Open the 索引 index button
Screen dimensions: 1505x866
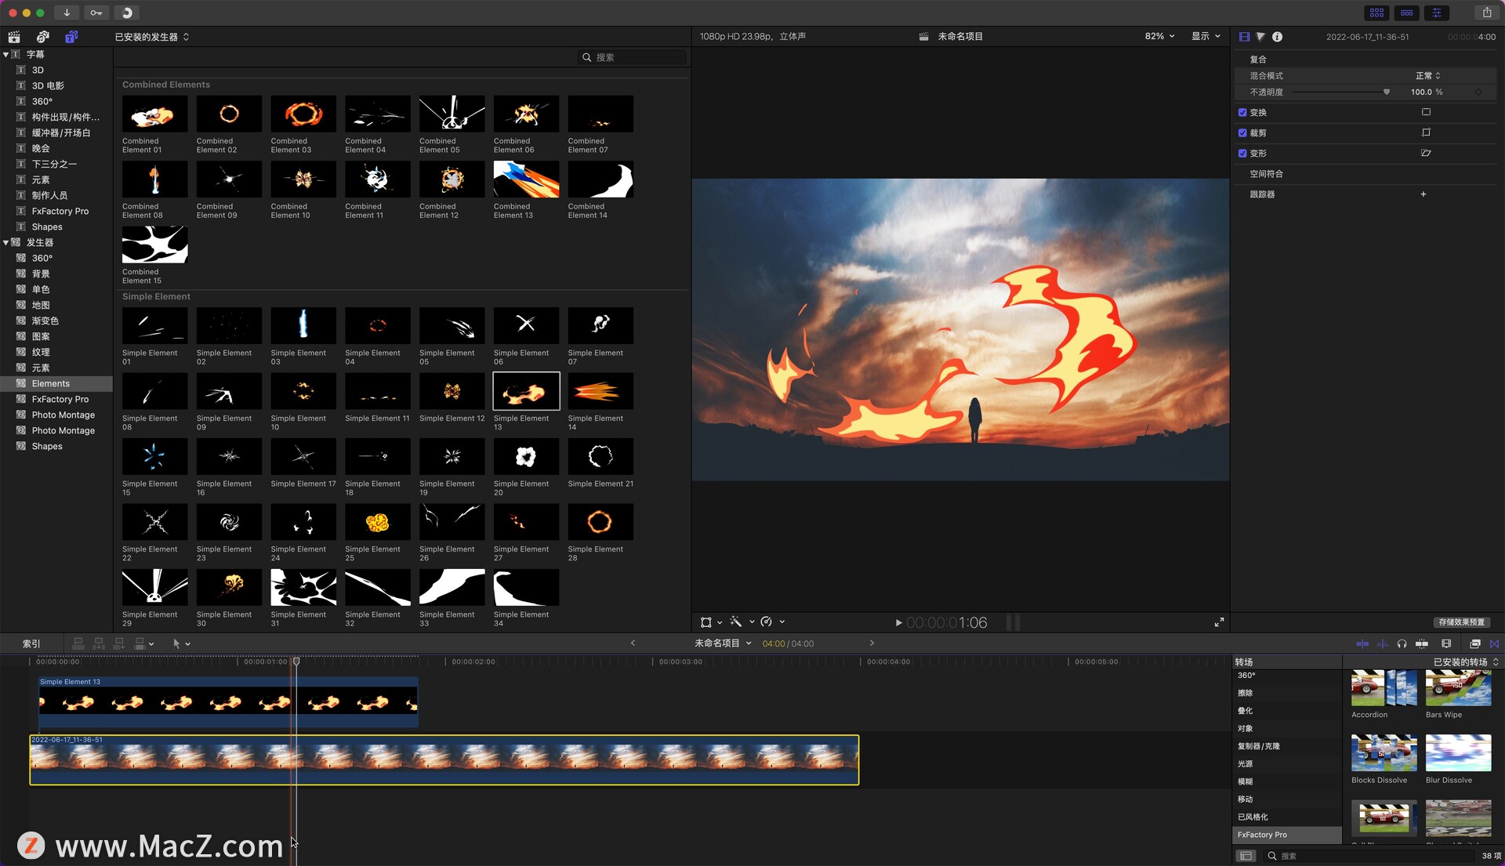point(31,643)
